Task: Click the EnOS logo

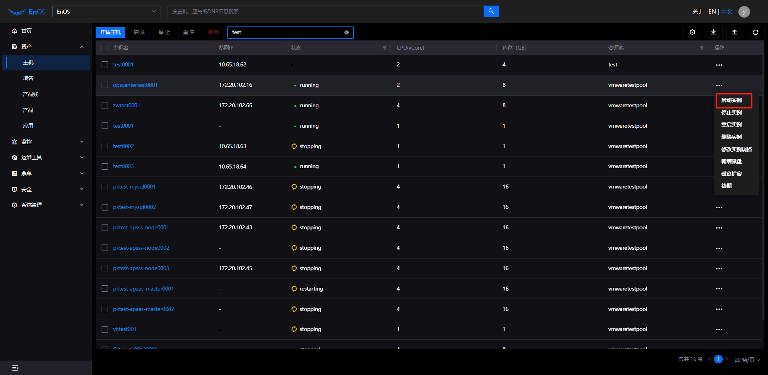Action: (27, 12)
